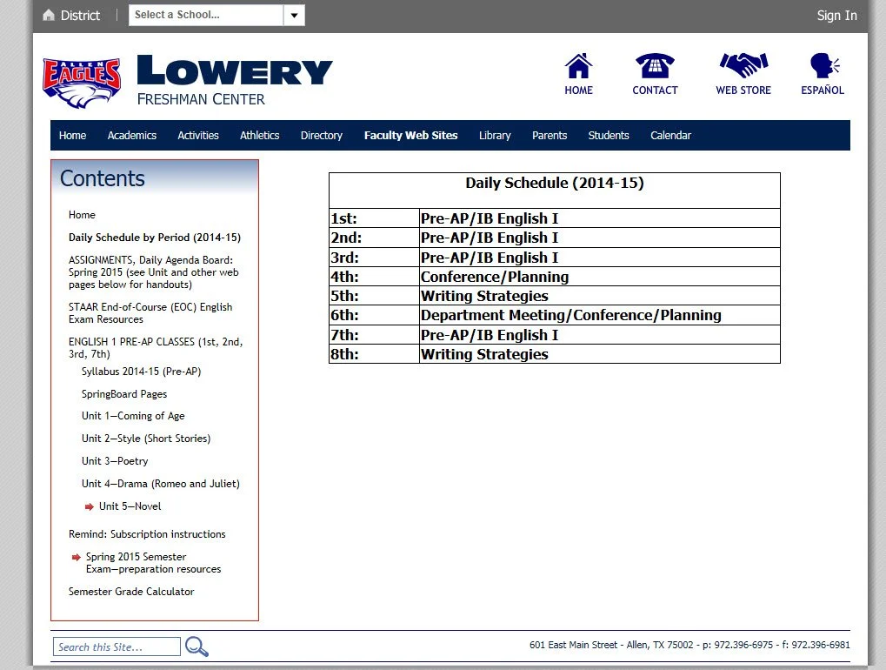Open the Select a School dropdown
Viewport: 886px width, 670px height.
(x=204, y=15)
